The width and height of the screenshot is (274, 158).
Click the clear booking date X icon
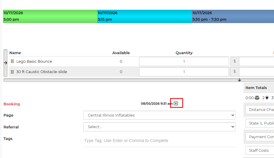click(176, 104)
